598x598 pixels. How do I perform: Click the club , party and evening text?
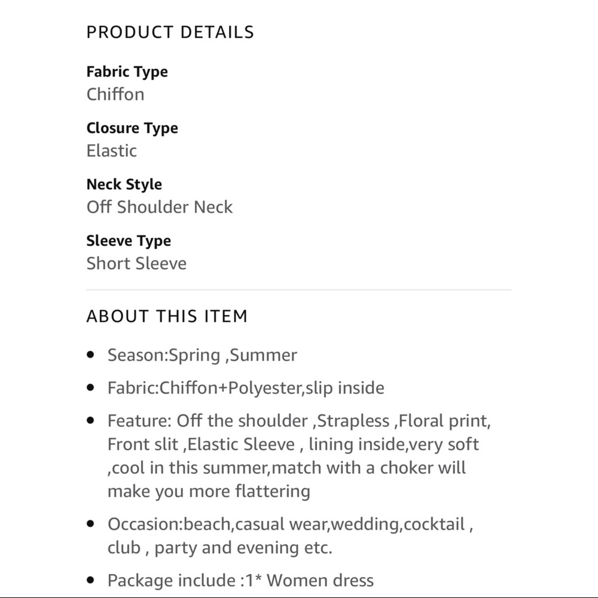pyautogui.click(x=219, y=548)
